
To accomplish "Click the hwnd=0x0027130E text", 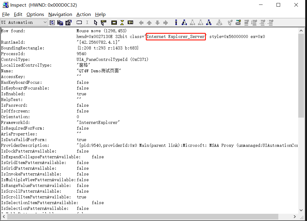I will point(94,36).
